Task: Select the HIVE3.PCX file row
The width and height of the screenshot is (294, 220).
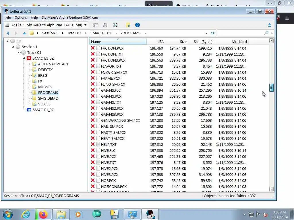Action: coord(169,174)
